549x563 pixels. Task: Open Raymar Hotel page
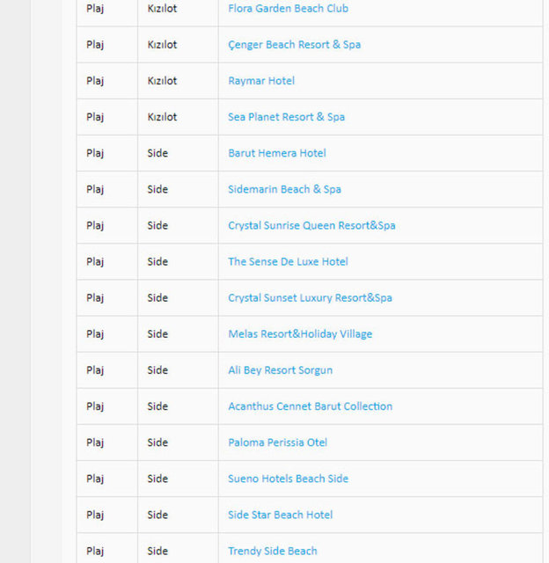(x=261, y=81)
